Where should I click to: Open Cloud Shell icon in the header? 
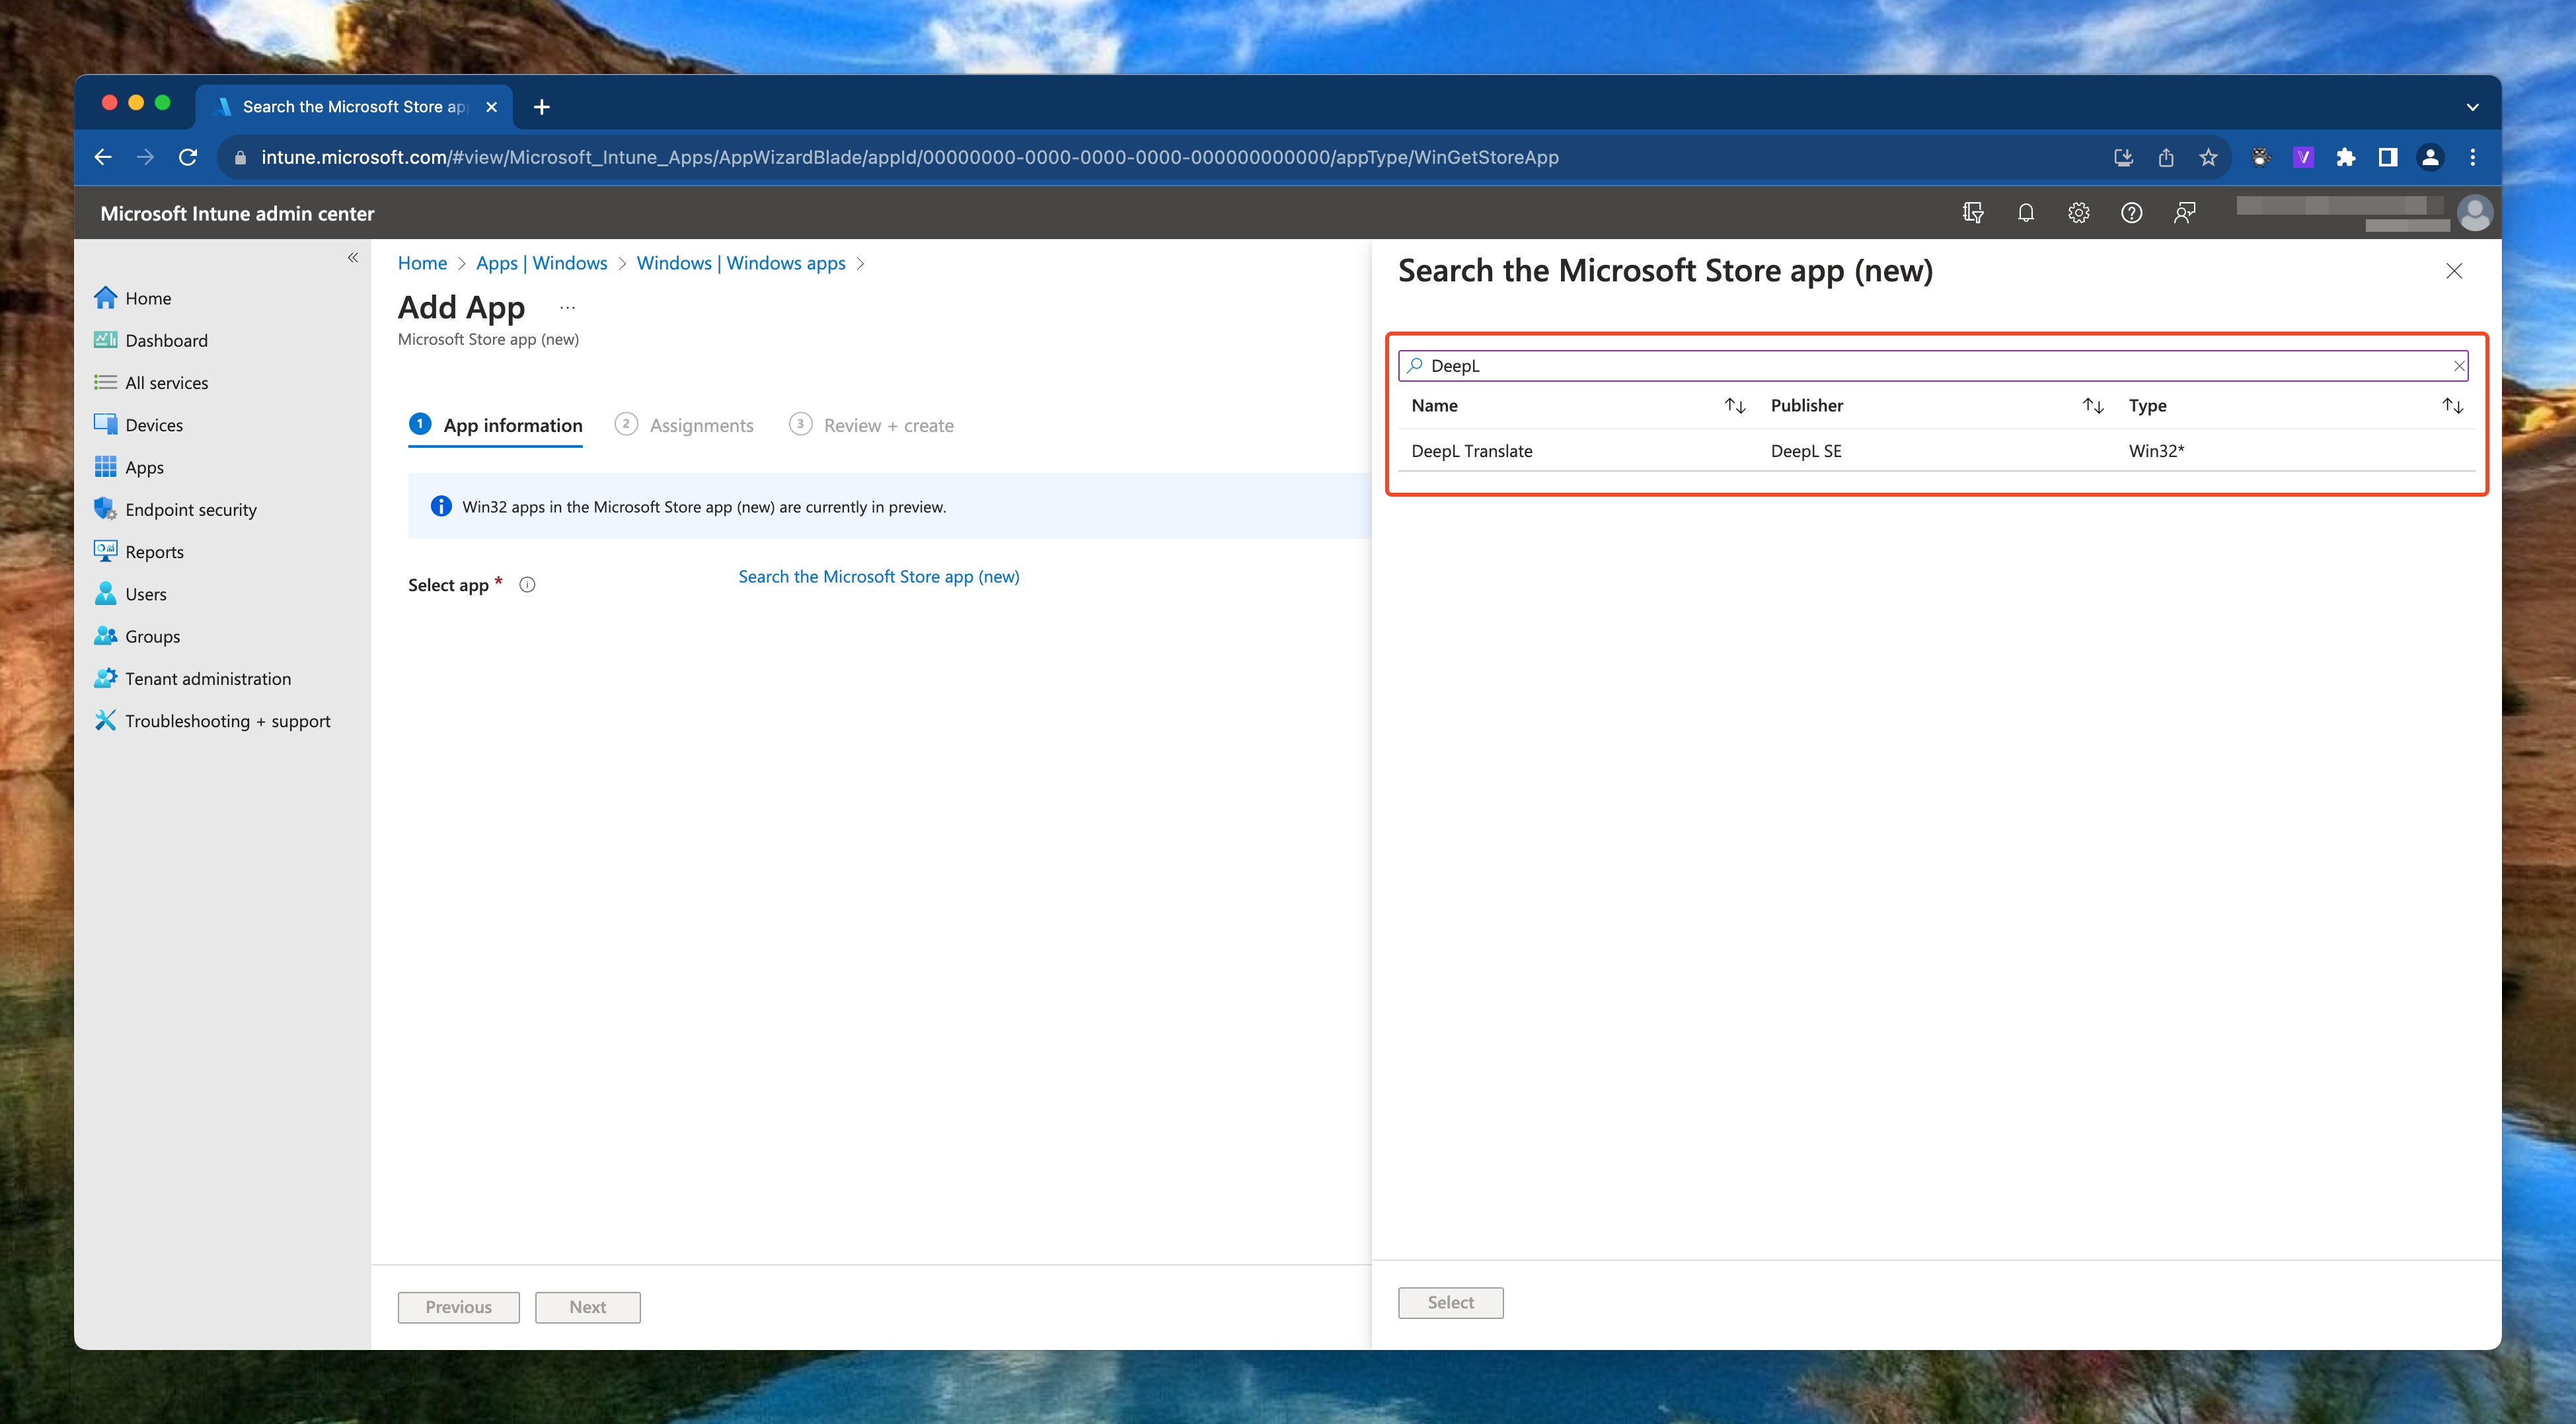coord(1972,213)
